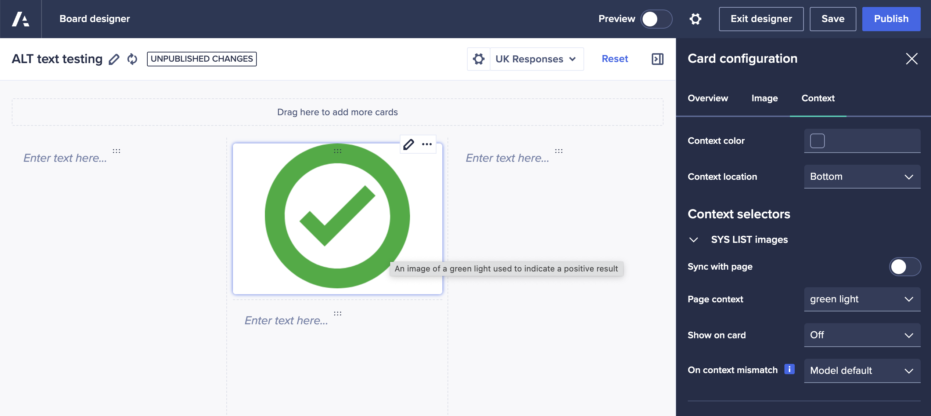Open the image card's three-dot menu
Image resolution: width=931 pixels, height=416 pixels.
427,144
